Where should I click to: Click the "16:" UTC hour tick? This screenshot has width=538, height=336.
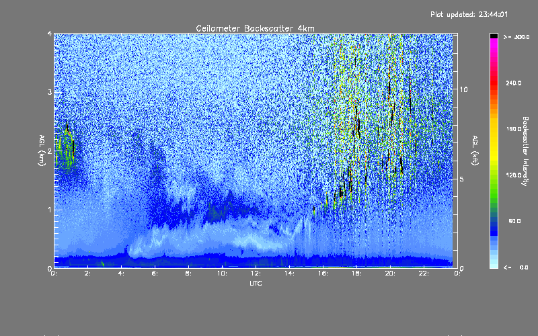[x=323, y=274]
